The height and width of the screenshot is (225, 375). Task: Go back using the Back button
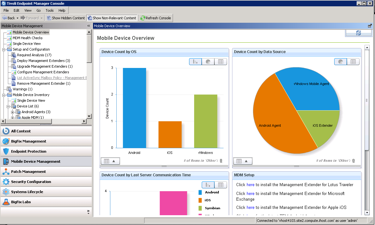pyautogui.click(x=8, y=18)
